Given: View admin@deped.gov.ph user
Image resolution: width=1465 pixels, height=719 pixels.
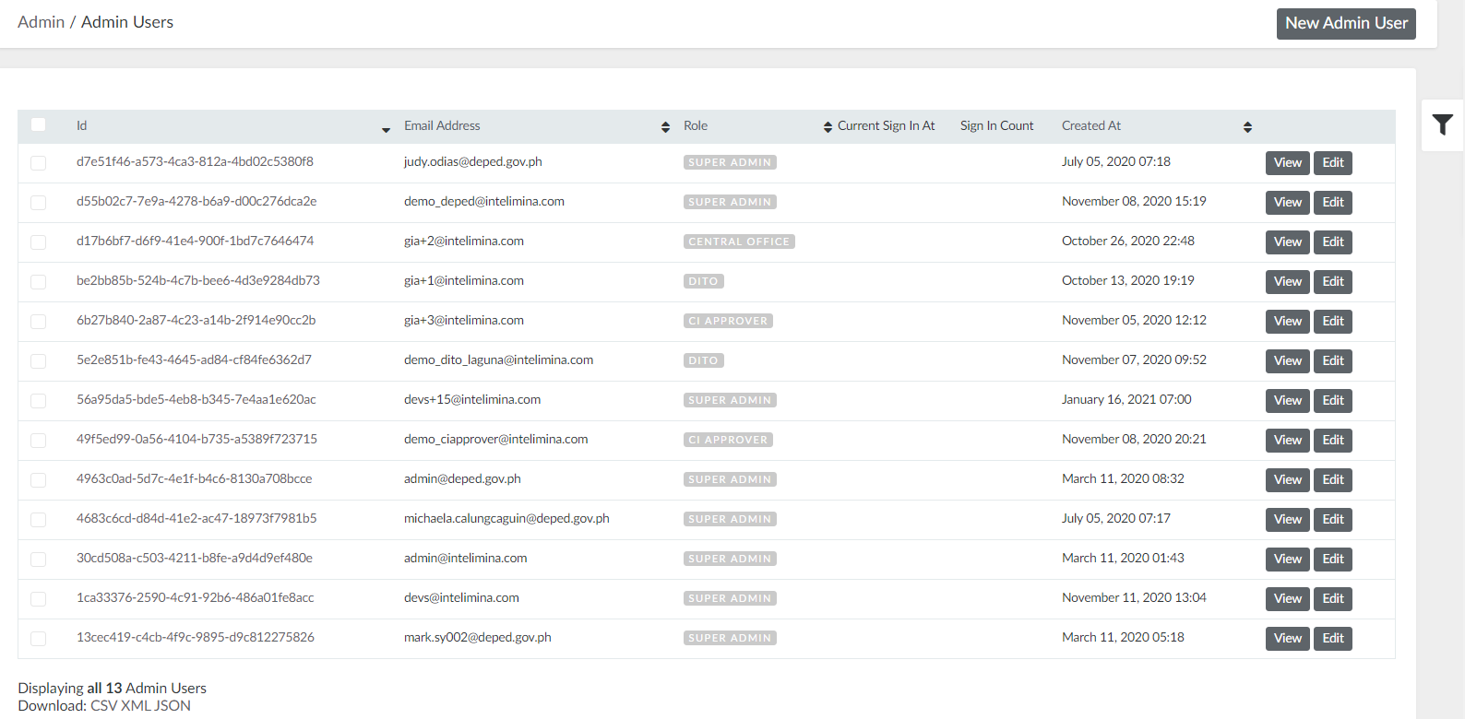Looking at the screenshot, I should tap(1288, 480).
